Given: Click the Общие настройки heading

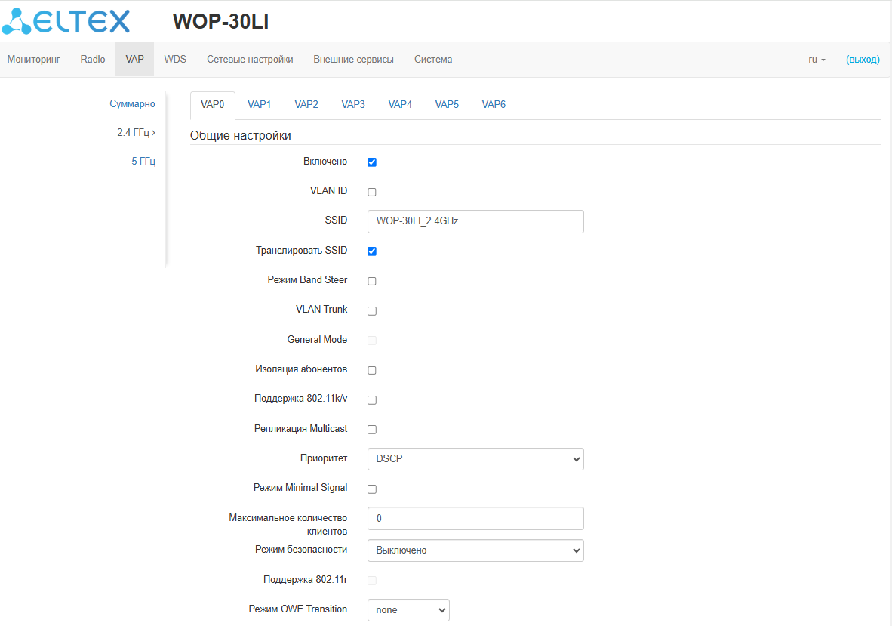Looking at the screenshot, I should click(x=241, y=135).
